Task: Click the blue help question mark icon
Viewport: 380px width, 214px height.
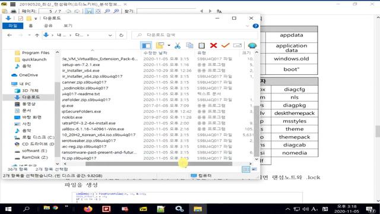Action: click(255, 26)
